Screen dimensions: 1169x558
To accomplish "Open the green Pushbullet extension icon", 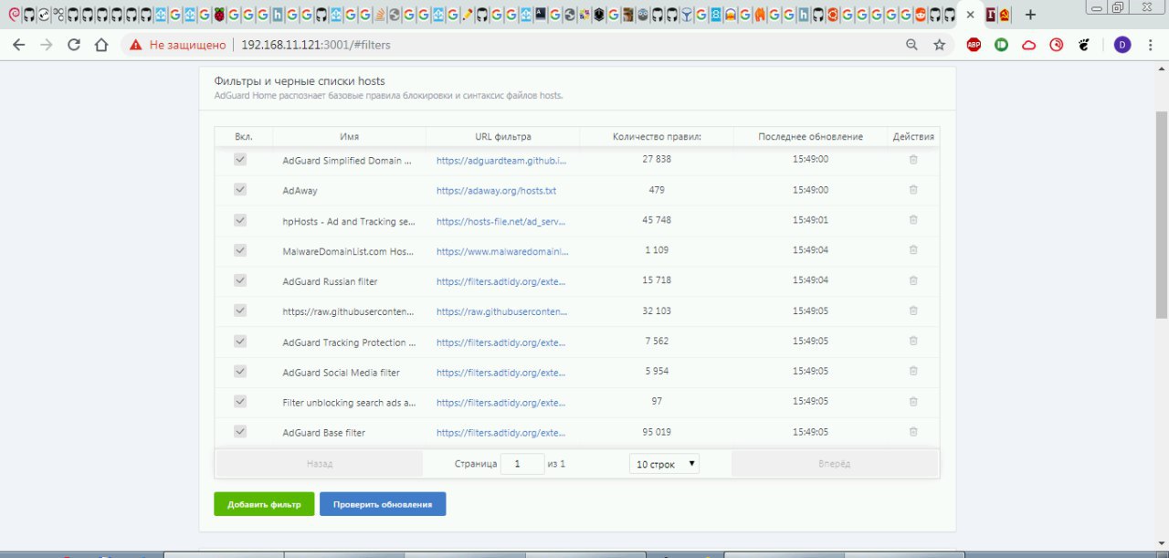I will [x=1001, y=45].
